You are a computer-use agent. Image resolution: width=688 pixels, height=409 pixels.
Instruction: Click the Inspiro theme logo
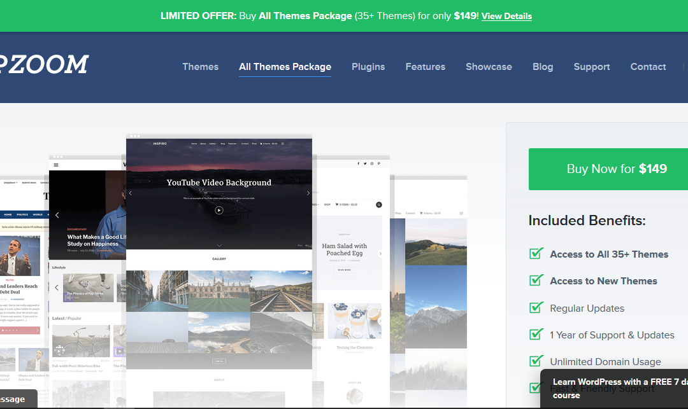(x=160, y=144)
